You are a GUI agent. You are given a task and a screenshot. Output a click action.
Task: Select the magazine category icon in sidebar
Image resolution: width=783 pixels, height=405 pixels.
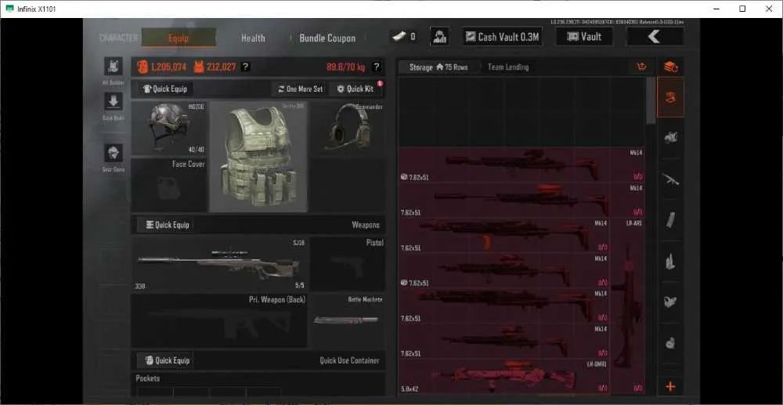pyautogui.click(x=670, y=219)
